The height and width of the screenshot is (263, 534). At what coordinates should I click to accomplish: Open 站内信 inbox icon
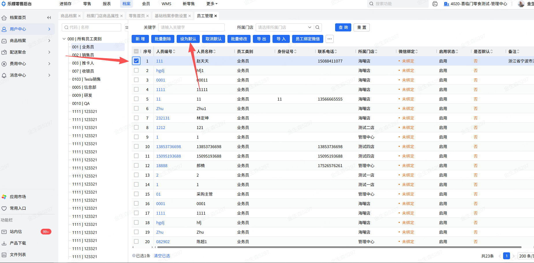tap(4, 232)
